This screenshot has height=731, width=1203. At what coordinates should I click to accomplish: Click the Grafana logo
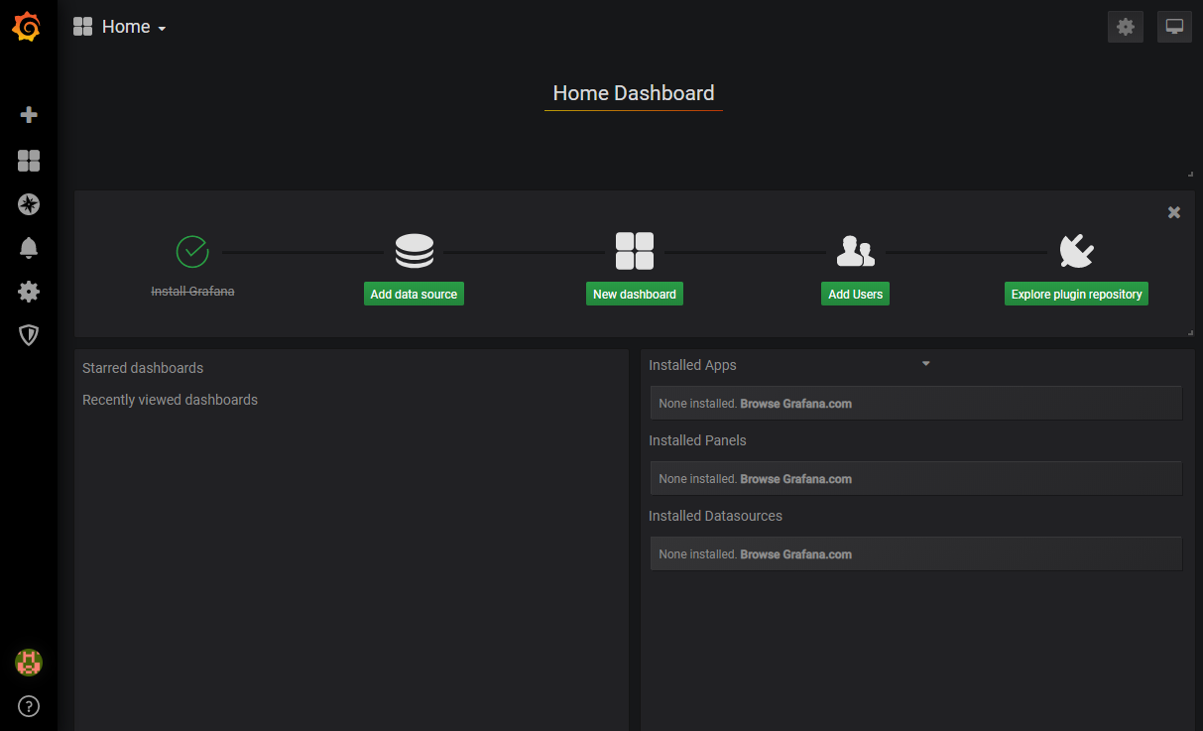coord(27,27)
